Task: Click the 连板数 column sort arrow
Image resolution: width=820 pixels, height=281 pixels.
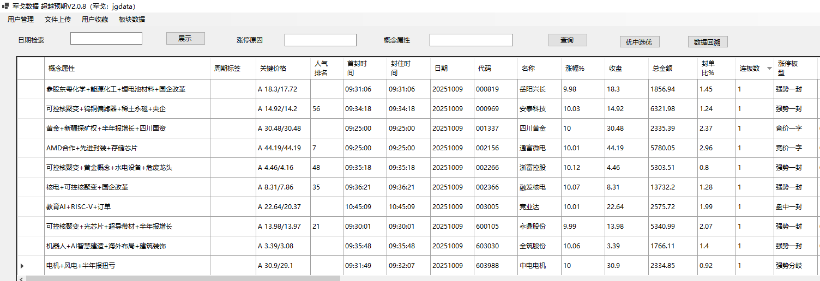Action: (769, 69)
